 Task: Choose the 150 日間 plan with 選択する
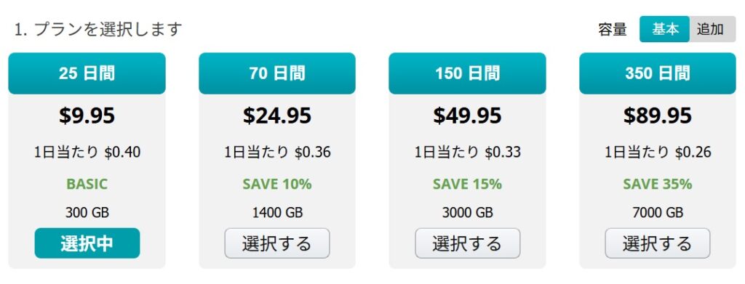[468, 243]
